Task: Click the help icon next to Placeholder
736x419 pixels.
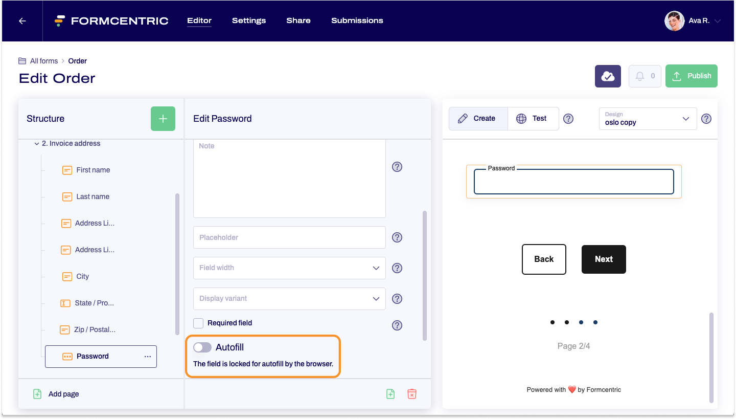Action: pos(397,237)
